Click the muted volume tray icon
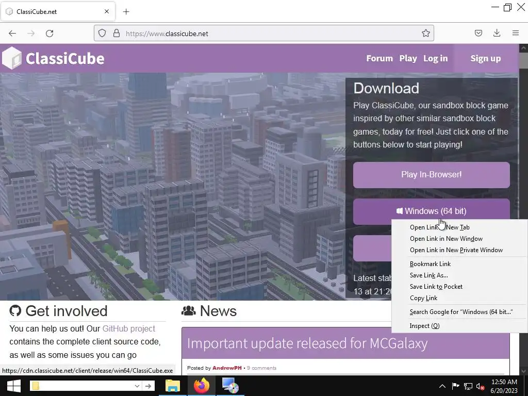This screenshot has width=528, height=396. pyautogui.click(x=480, y=387)
